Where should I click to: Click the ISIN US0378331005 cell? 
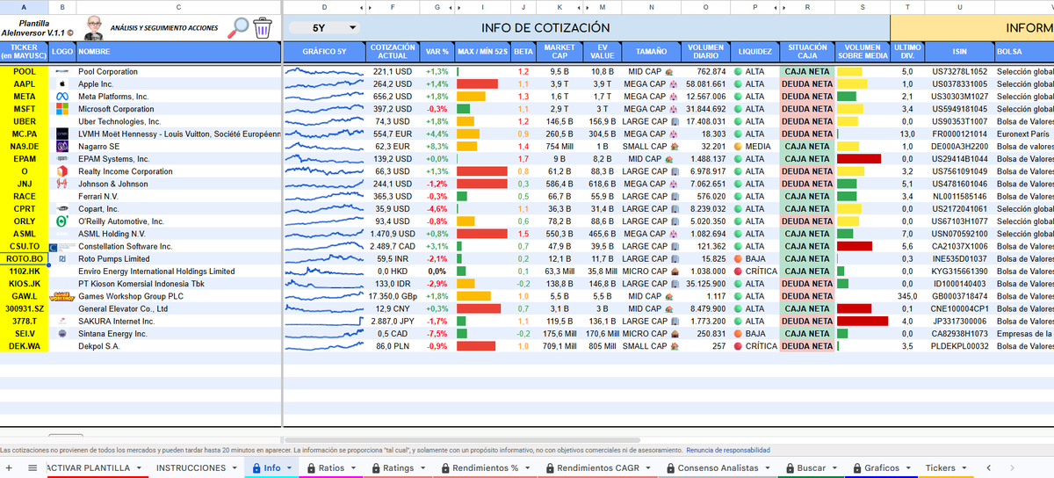point(959,84)
